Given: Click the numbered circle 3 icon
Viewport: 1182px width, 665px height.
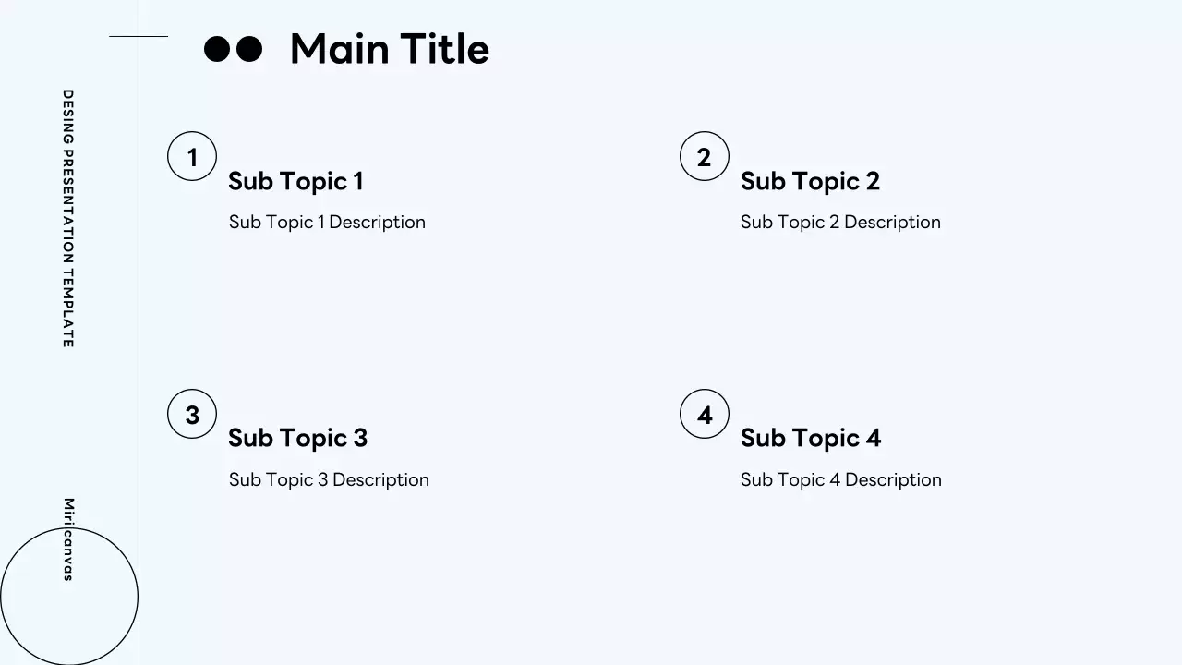Looking at the screenshot, I should (x=192, y=414).
